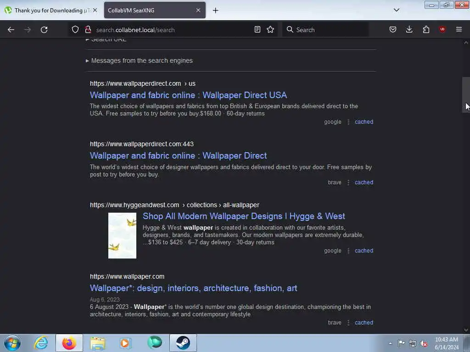The width and height of the screenshot is (470, 352).
Task: Open Windows Explorer folder from taskbar
Action: click(98, 343)
